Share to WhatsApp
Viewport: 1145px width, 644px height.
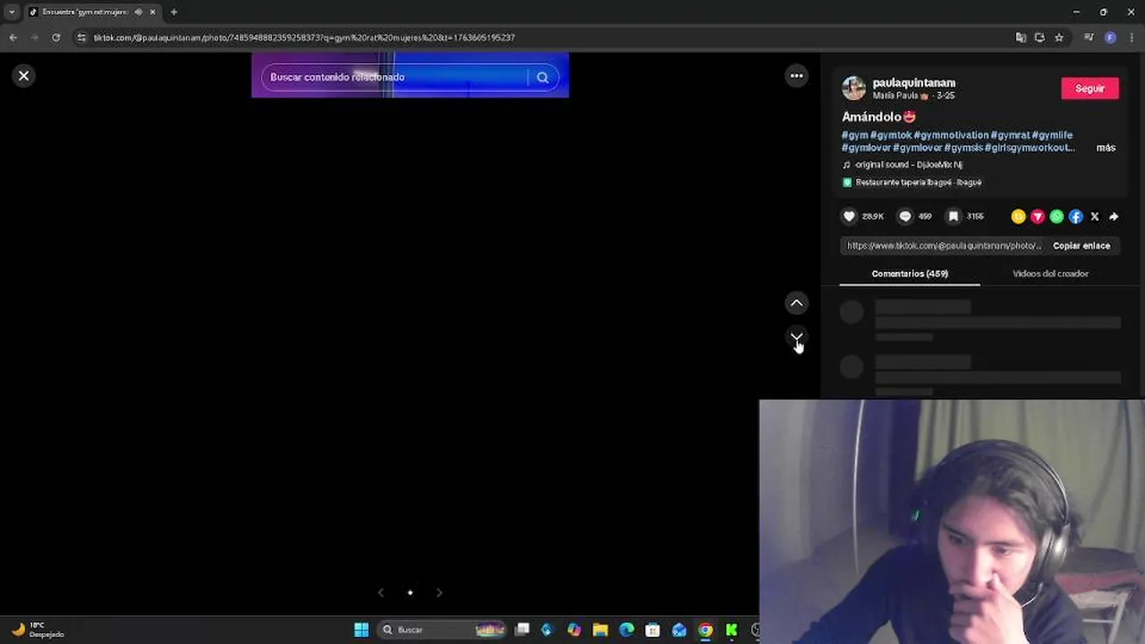click(1056, 216)
